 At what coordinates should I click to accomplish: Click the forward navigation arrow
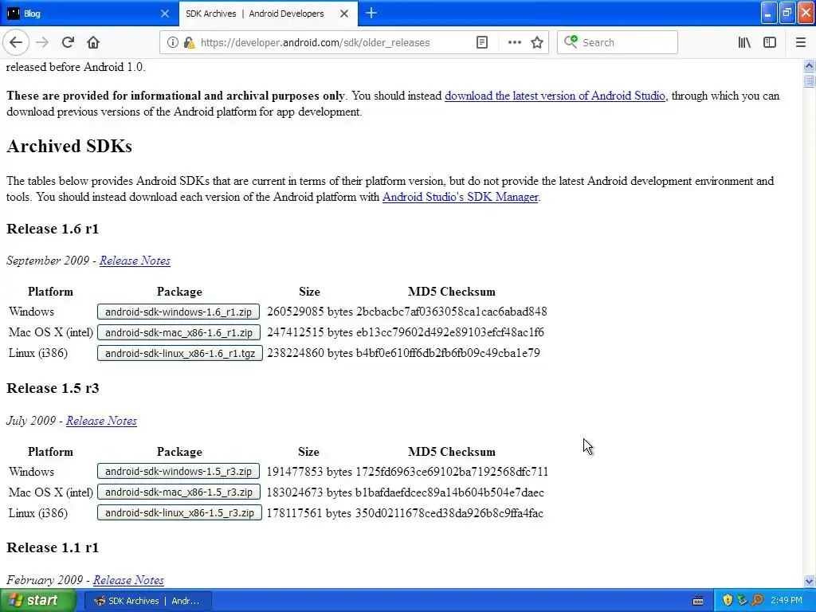(x=42, y=43)
